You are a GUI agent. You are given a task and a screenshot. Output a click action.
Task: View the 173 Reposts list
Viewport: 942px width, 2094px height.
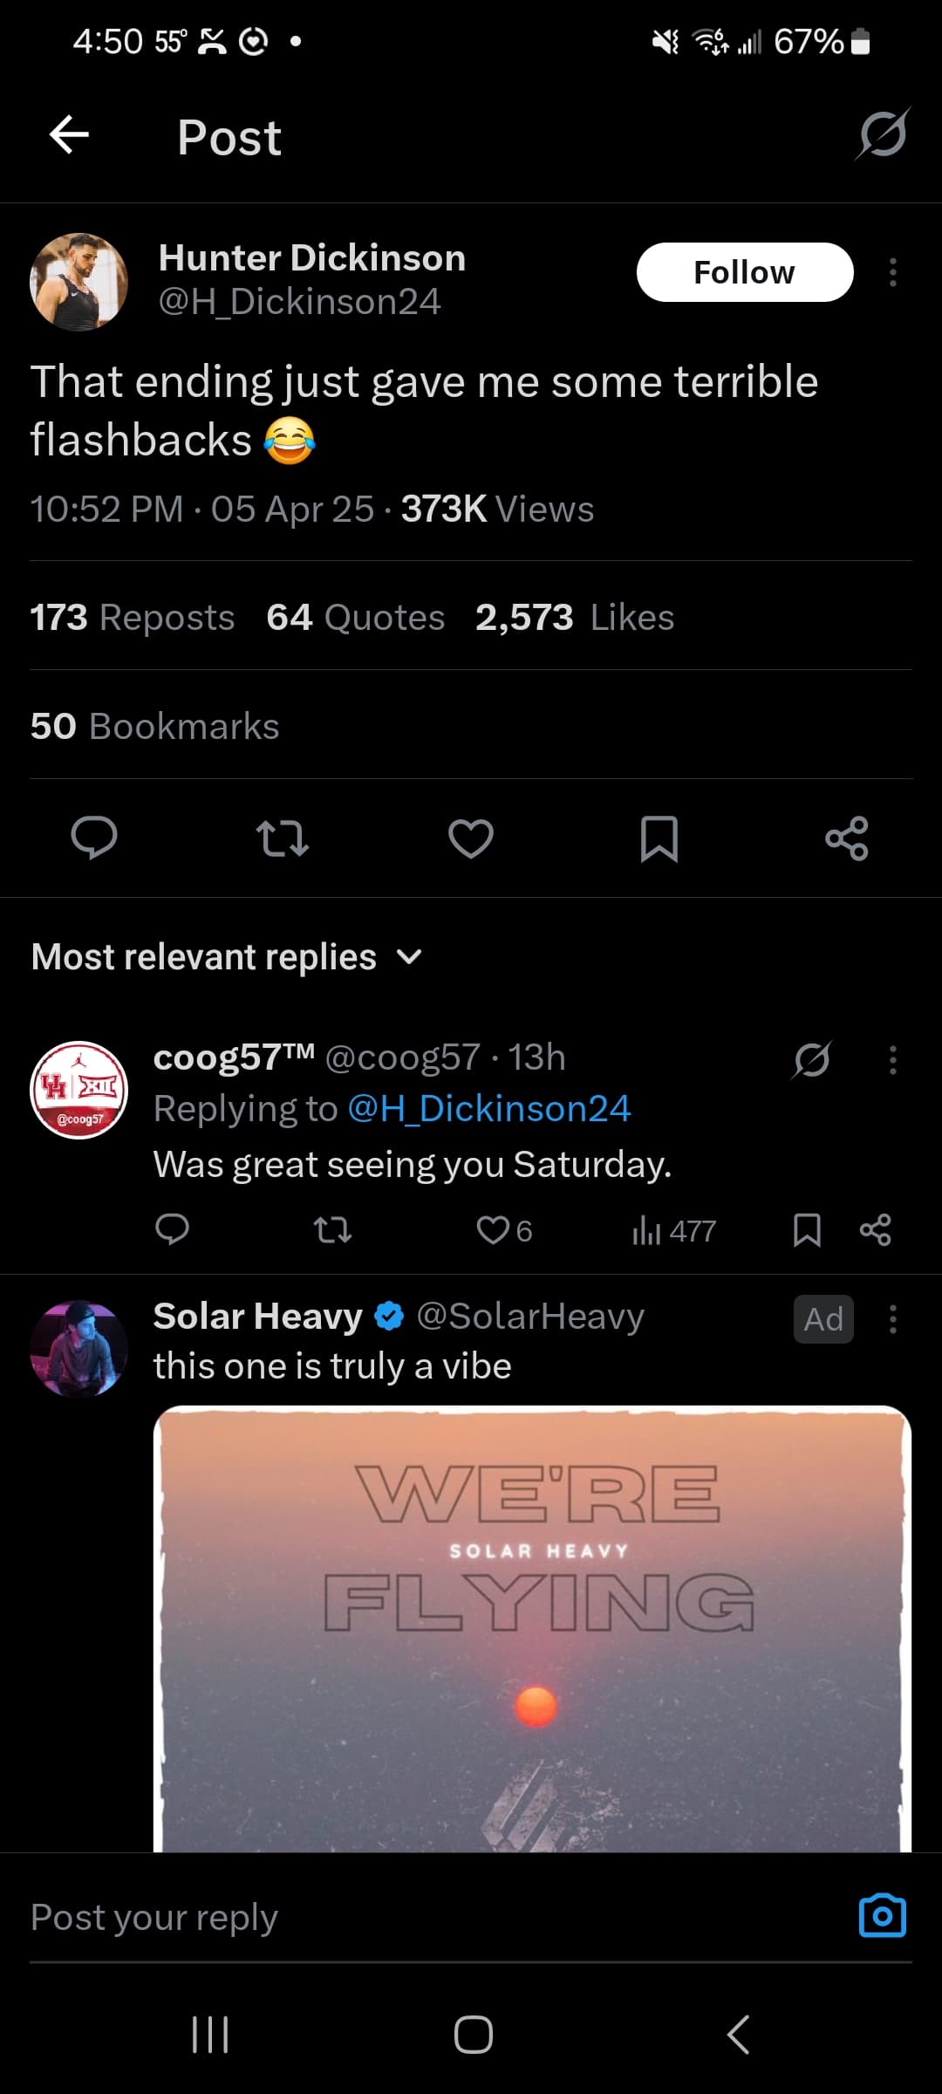point(133,618)
